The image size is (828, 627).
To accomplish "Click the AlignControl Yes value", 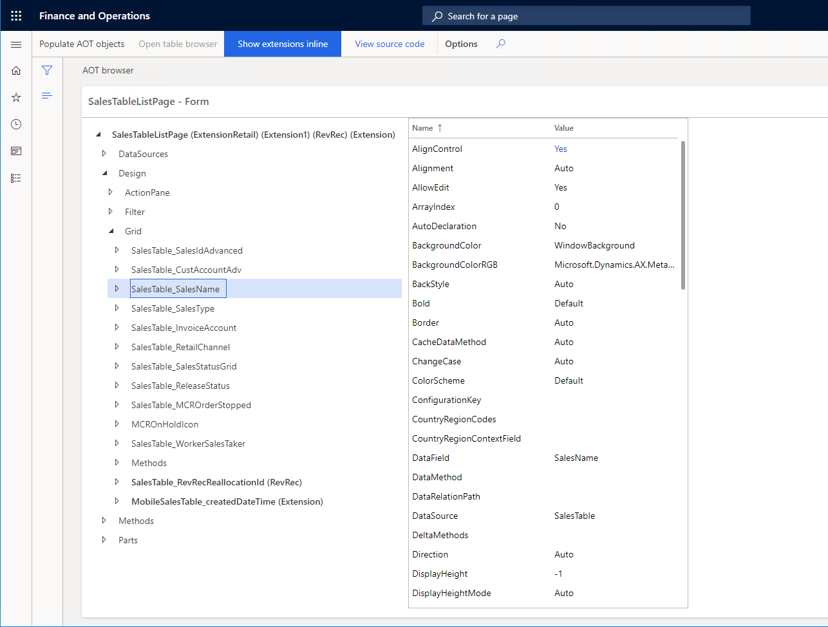I will click(561, 149).
